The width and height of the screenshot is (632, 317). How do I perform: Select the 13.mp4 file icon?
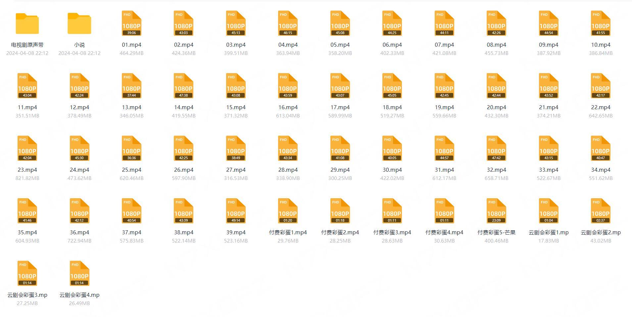(x=131, y=86)
